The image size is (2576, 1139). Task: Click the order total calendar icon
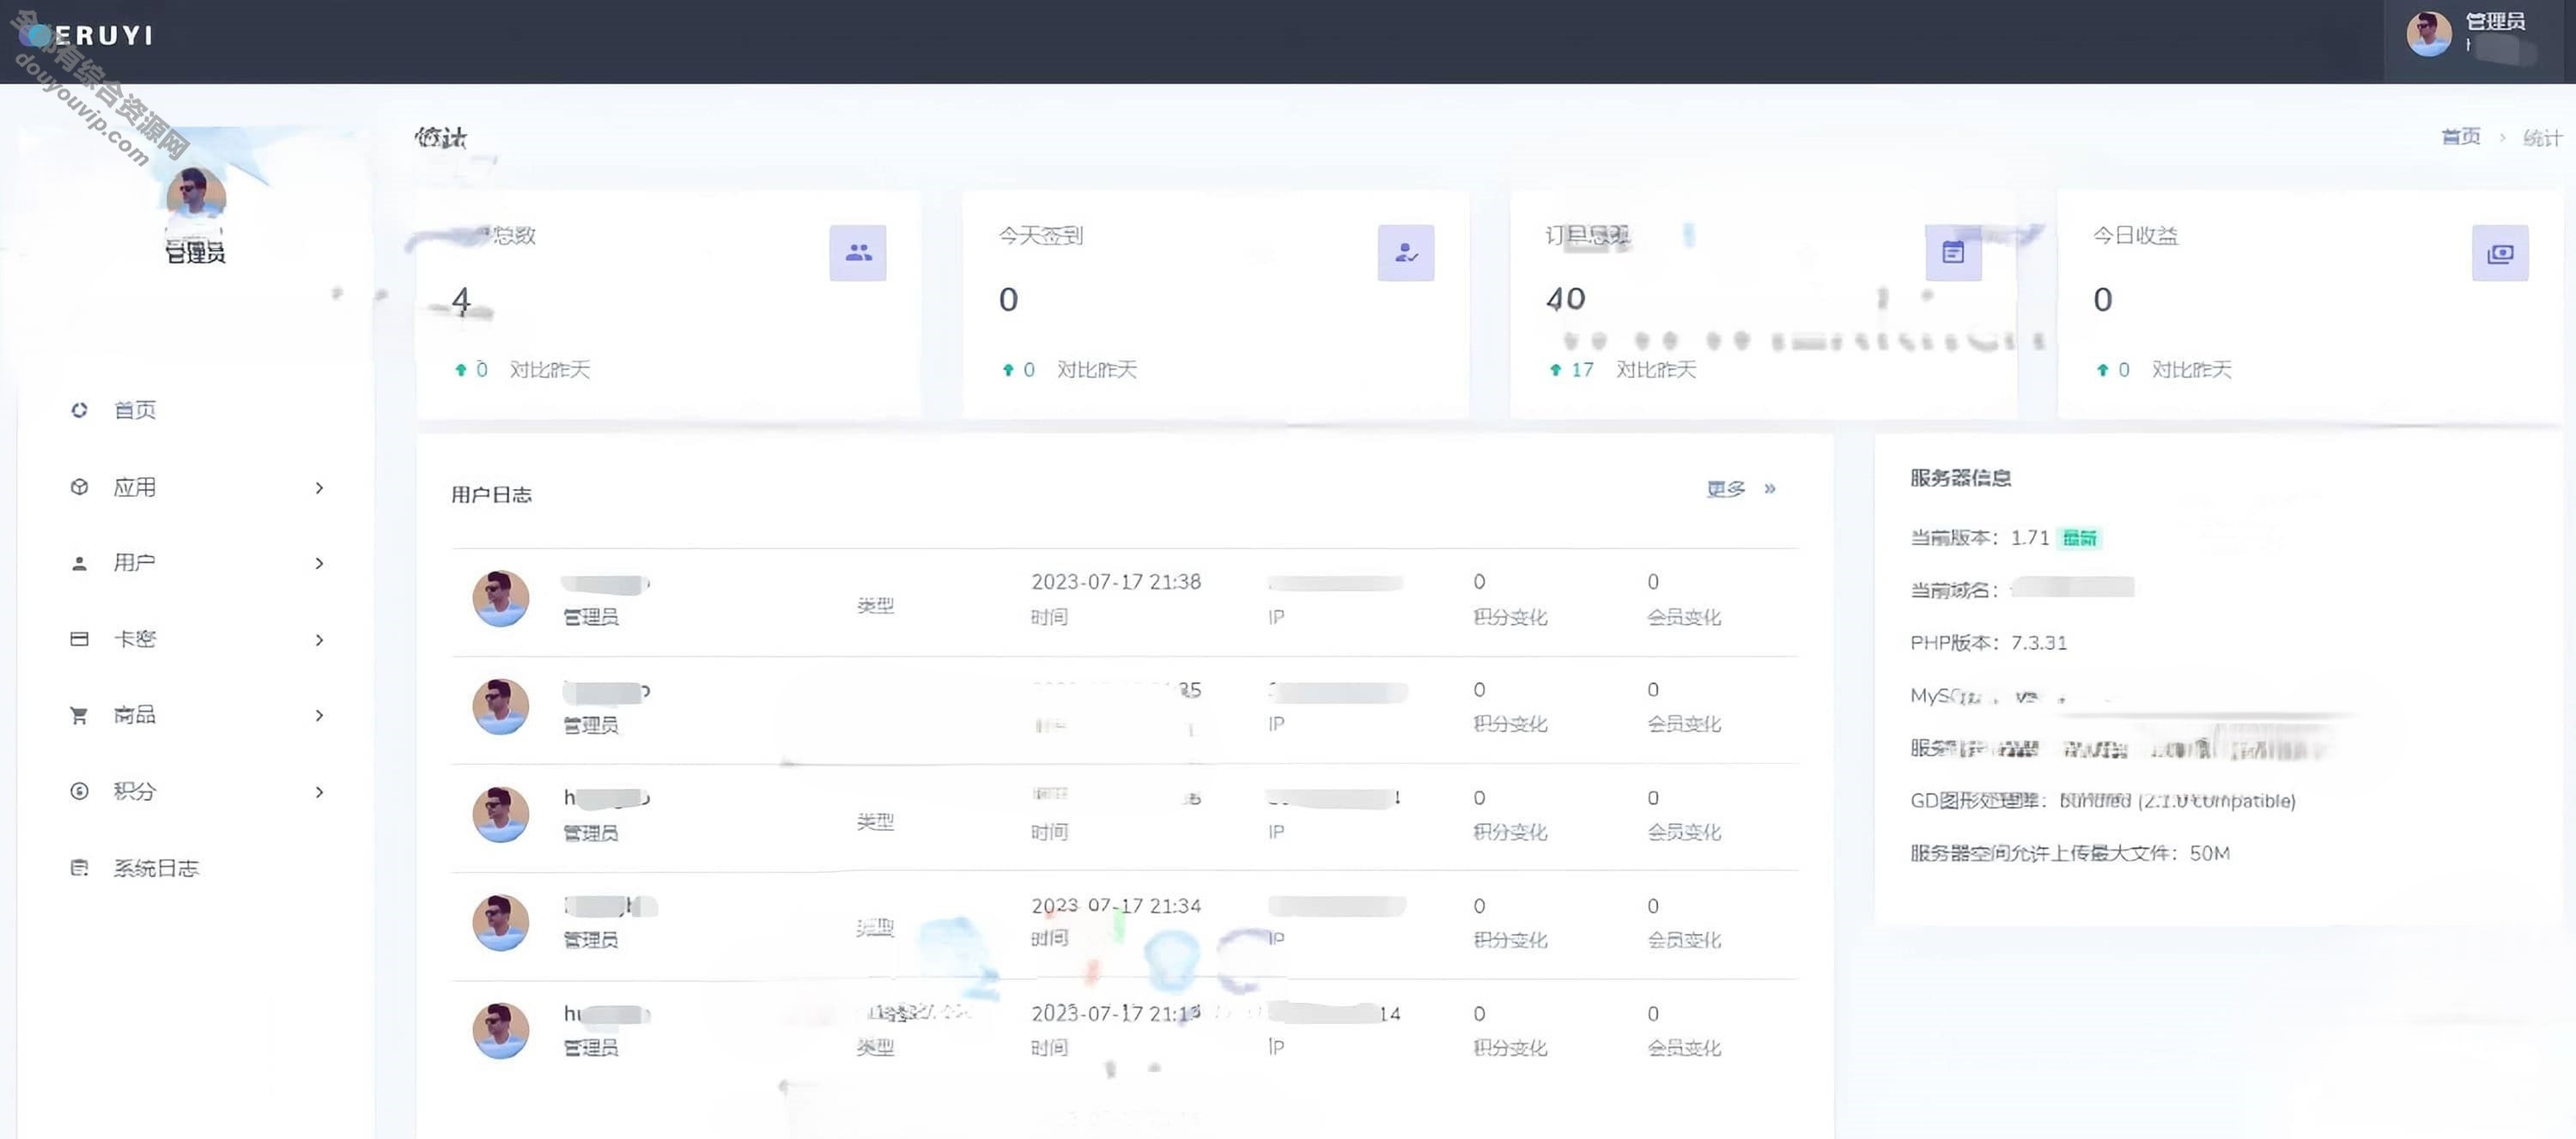(1953, 253)
